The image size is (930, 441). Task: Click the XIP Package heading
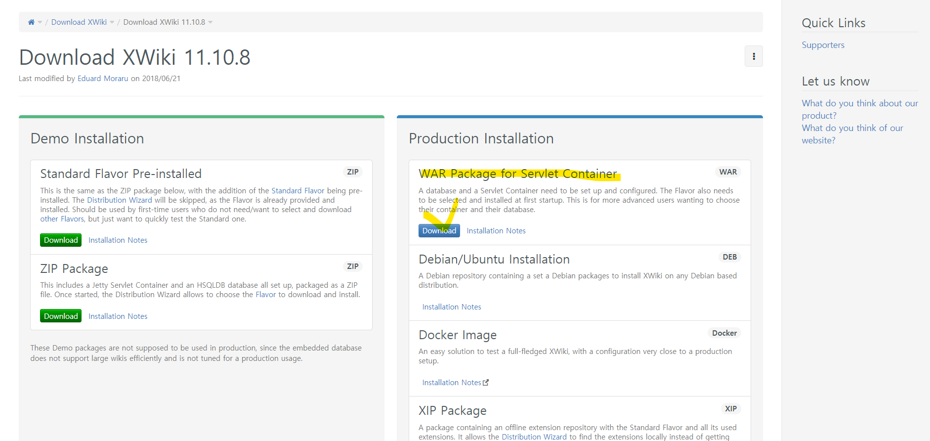point(453,411)
